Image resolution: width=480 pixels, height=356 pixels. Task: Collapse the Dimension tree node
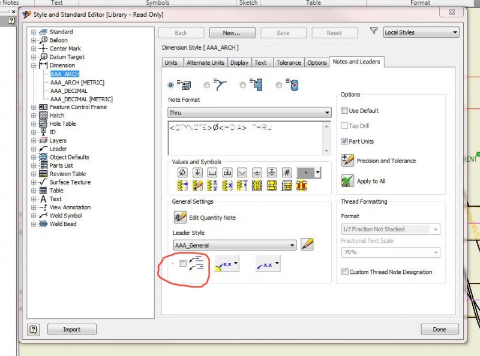tap(34, 65)
